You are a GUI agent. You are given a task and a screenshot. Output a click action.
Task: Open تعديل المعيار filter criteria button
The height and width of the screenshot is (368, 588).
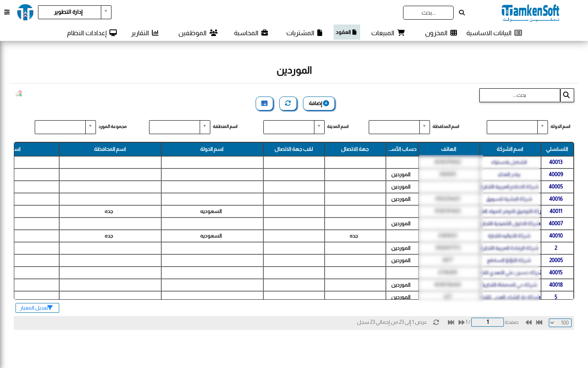[37, 308]
